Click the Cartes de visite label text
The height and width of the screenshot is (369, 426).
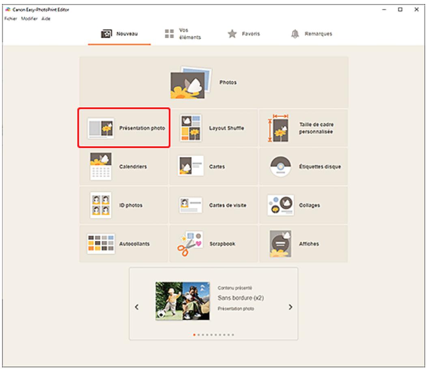pyautogui.click(x=228, y=205)
